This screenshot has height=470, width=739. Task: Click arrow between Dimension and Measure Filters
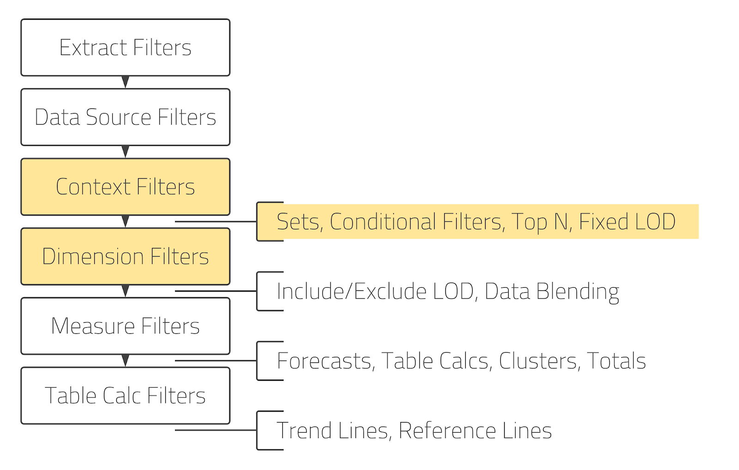click(x=125, y=291)
